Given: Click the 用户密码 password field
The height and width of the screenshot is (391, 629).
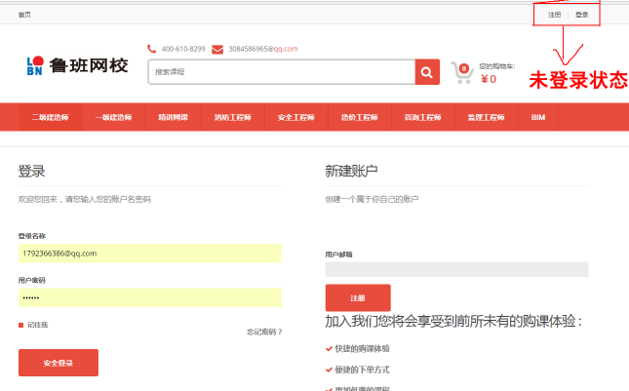Looking at the screenshot, I should 149,296.
